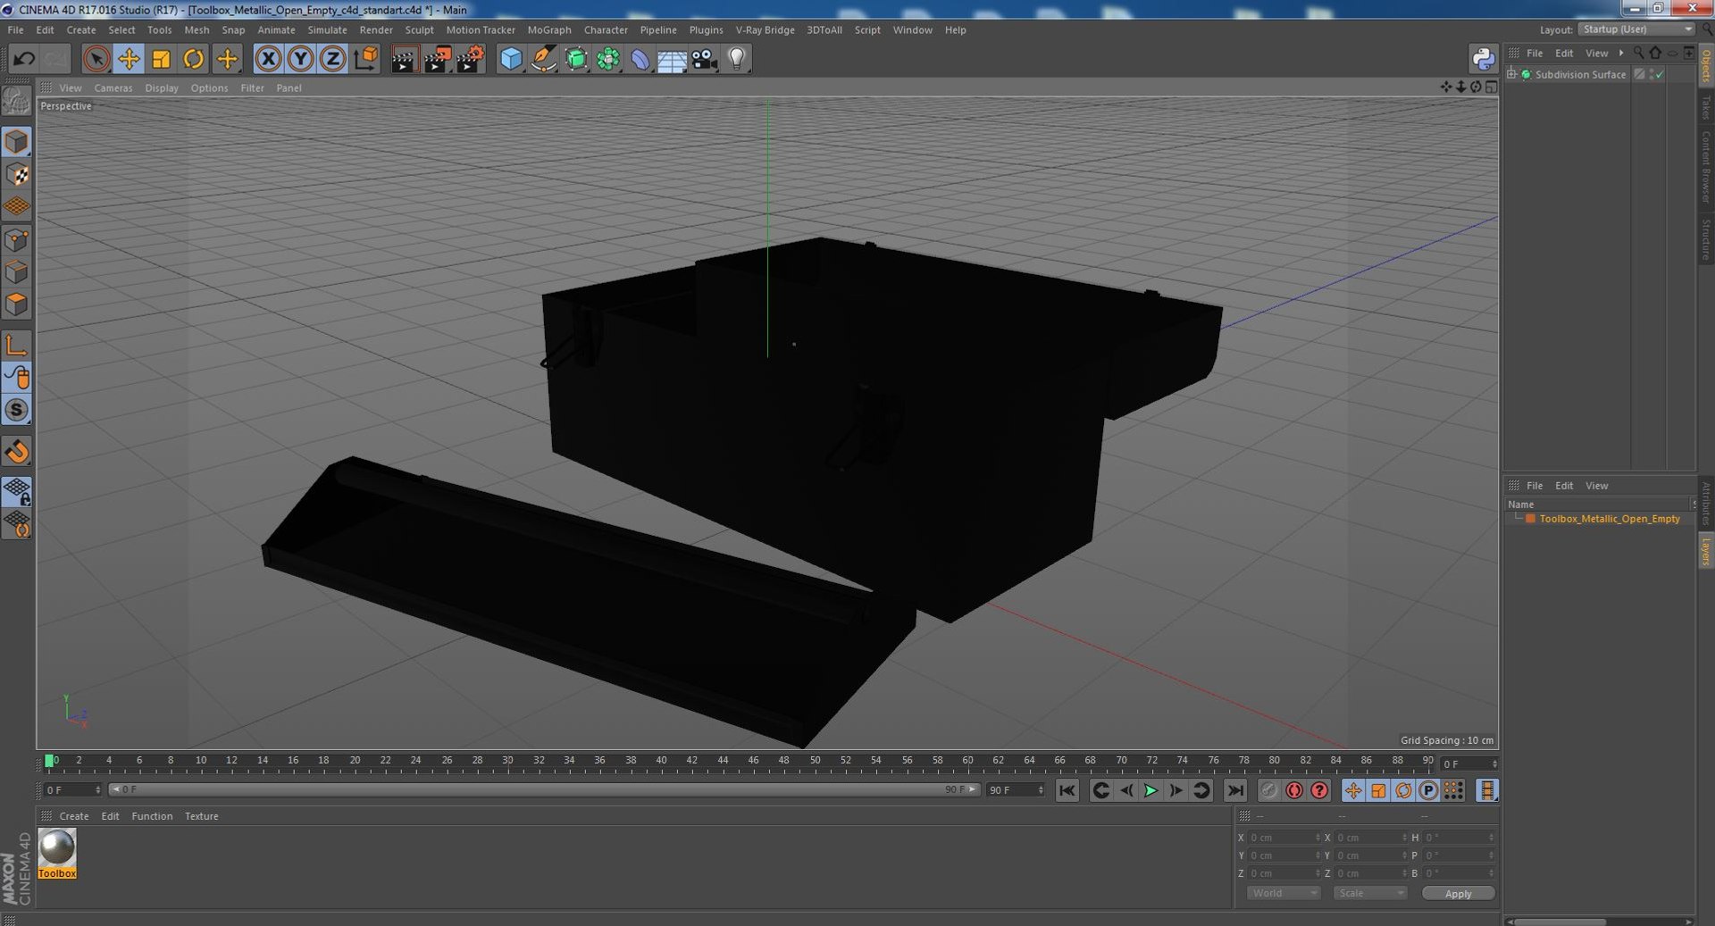This screenshot has width=1715, height=926.
Task: Add a Camera object
Action: pyautogui.click(x=704, y=59)
